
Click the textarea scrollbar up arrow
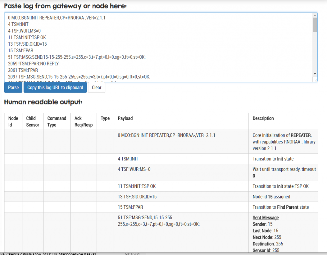[315, 15]
